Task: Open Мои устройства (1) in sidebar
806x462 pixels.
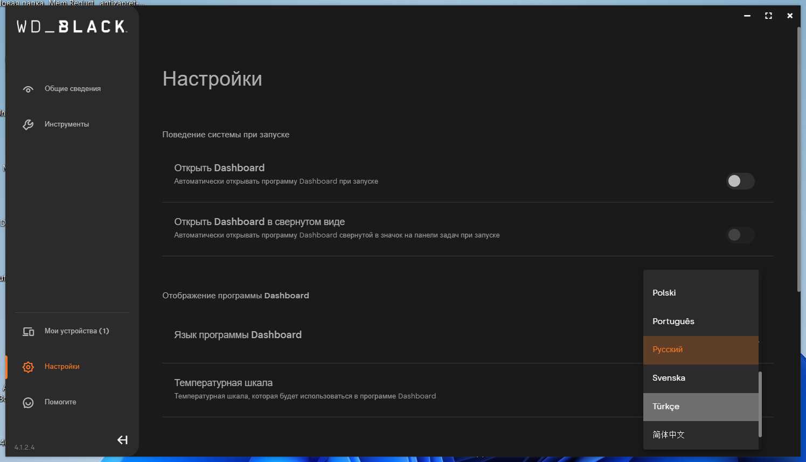Action: [77, 331]
